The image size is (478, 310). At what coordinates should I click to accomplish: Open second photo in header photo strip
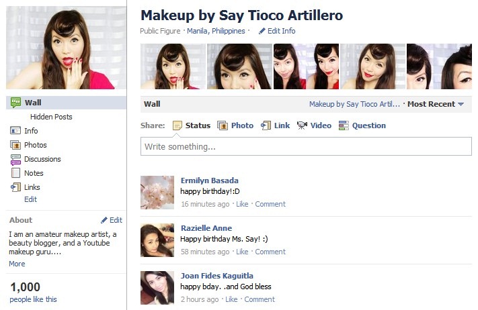tap(239, 66)
